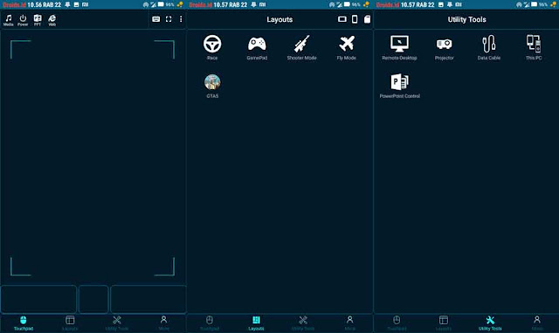Launch PowerPoint Control utility
The width and height of the screenshot is (559, 333).
tap(400, 86)
